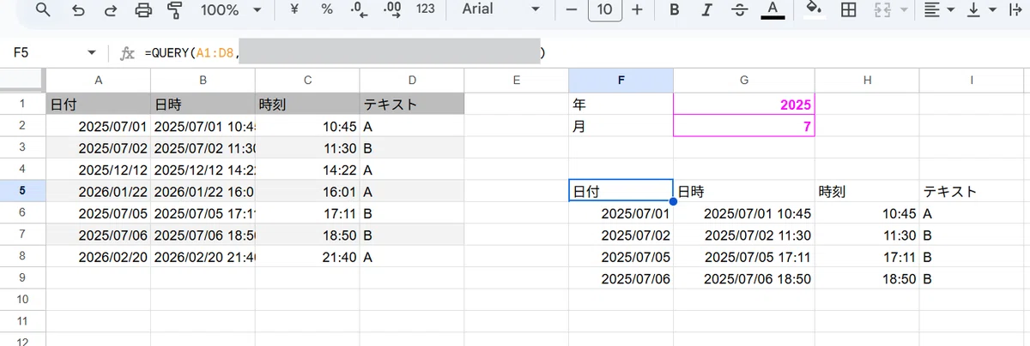Open the fill color picker
The width and height of the screenshot is (1030, 346).
point(815,10)
